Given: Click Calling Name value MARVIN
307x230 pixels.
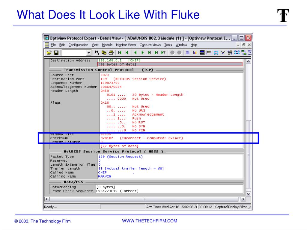Looking at the screenshot, I should 105,176.
